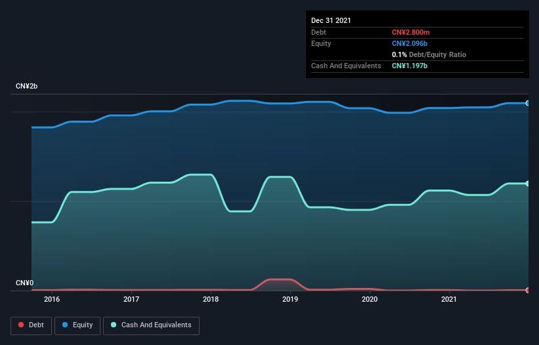Click the CN¥2b y-axis label

pos(26,86)
